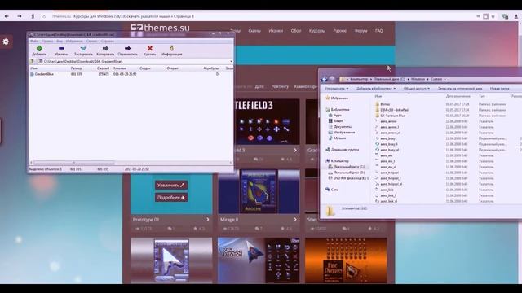Click the browser bookmark star icon
Viewport: 522px width, 293px height.
pyautogui.click(x=493, y=16)
